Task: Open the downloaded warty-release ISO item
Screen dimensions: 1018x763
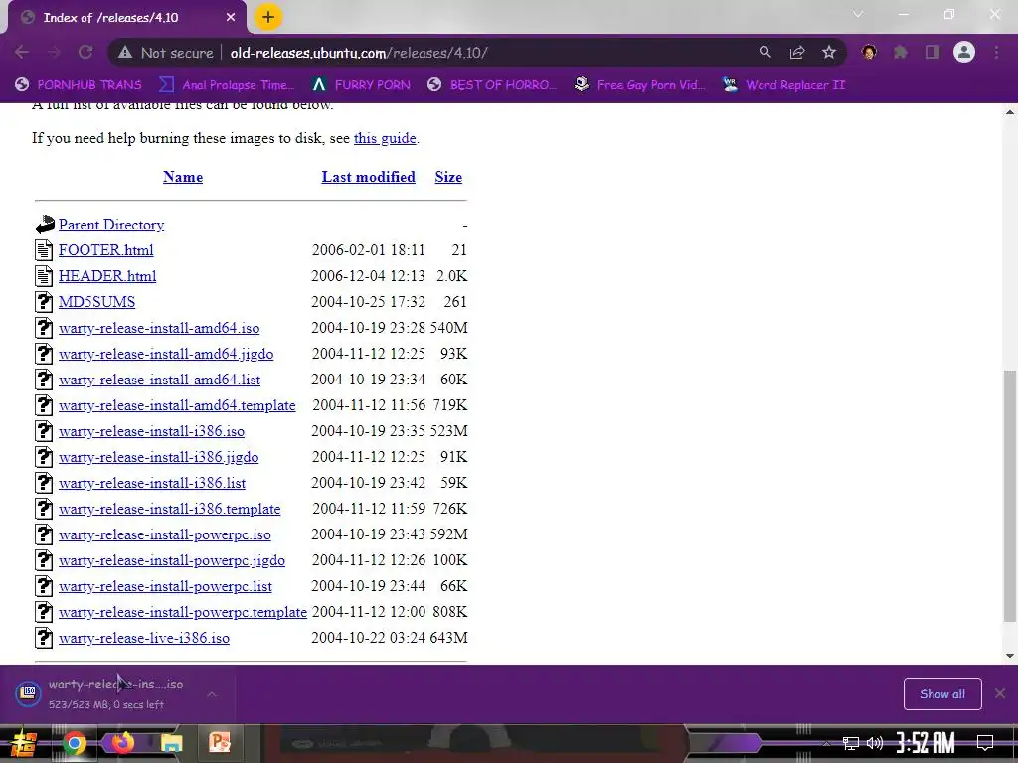Action: 115,694
